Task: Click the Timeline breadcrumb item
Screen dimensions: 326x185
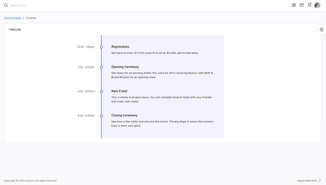Action: [31, 18]
